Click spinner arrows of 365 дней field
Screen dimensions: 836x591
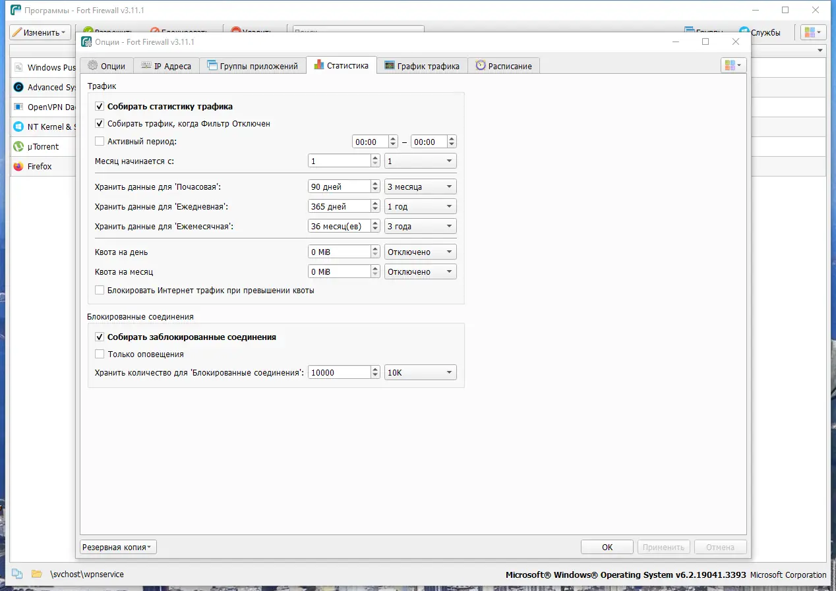pos(376,206)
